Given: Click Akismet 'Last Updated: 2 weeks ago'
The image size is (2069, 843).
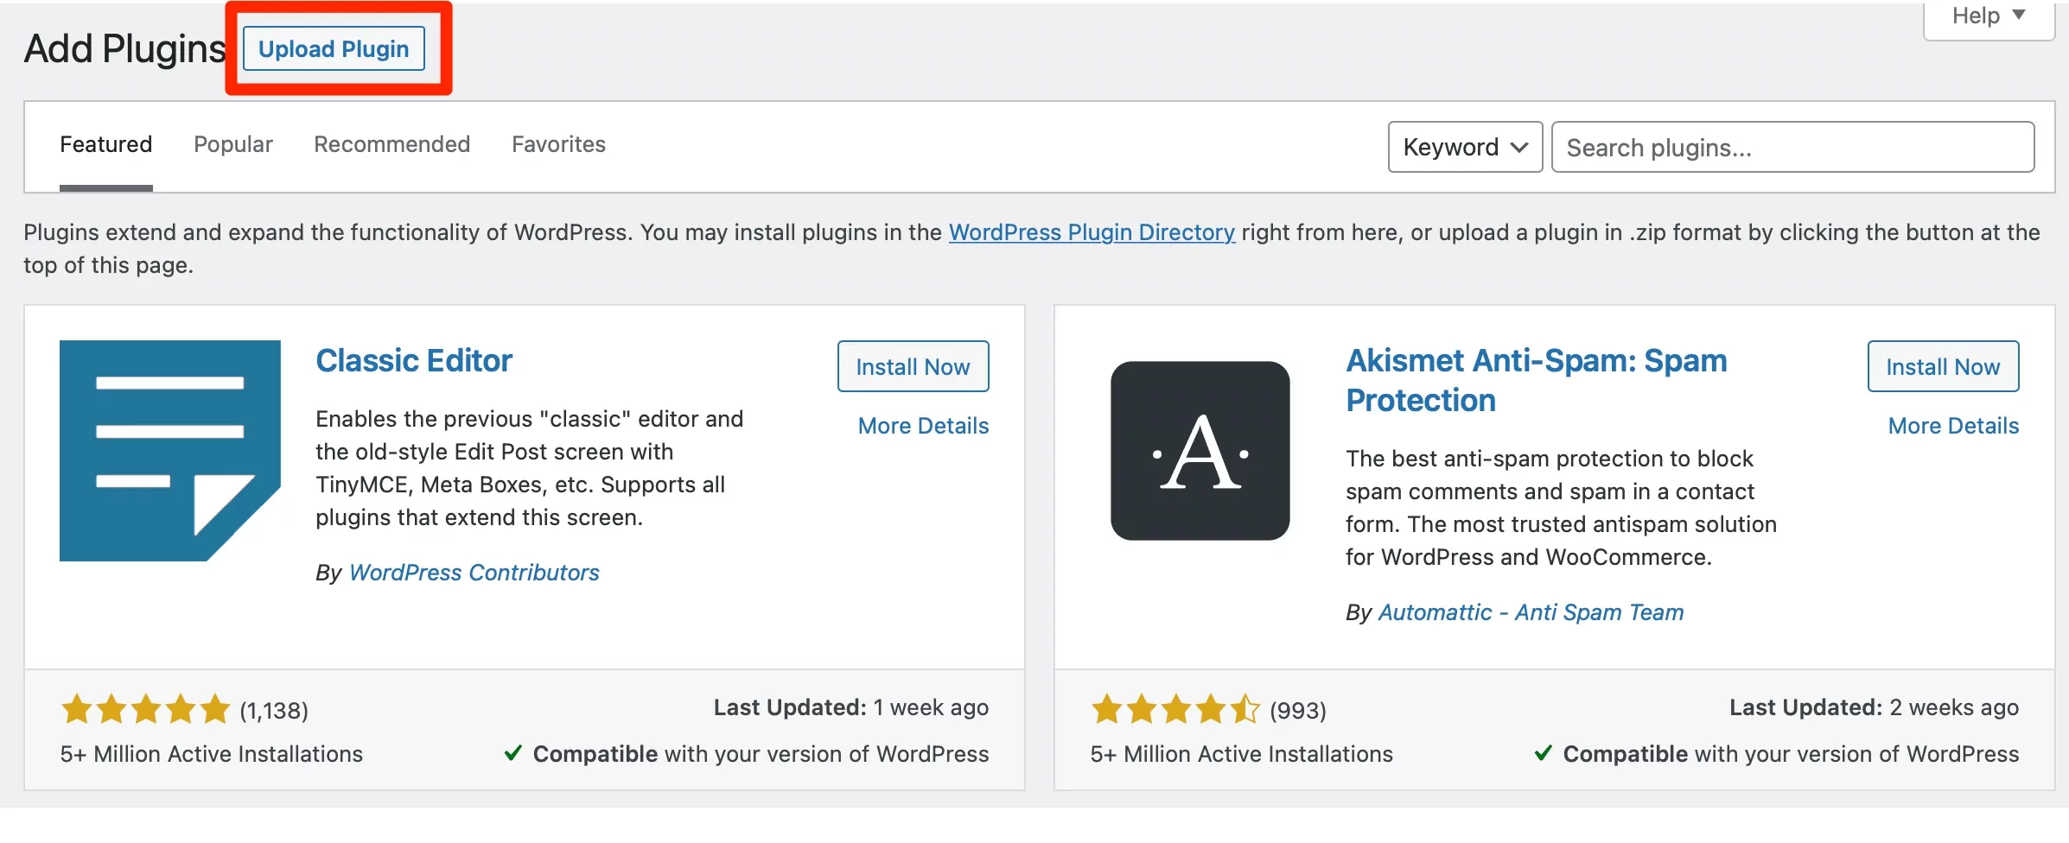Looking at the screenshot, I should (x=1874, y=707).
